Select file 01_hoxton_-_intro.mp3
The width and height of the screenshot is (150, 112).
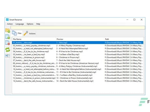pos(22,43)
